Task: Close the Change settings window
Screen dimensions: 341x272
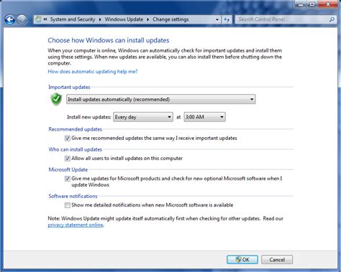Action: pos(328,4)
